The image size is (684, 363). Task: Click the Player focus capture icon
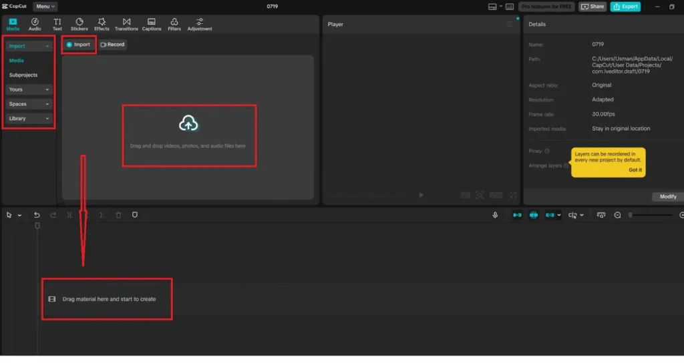pyautogui.click(x=480, y=196)
